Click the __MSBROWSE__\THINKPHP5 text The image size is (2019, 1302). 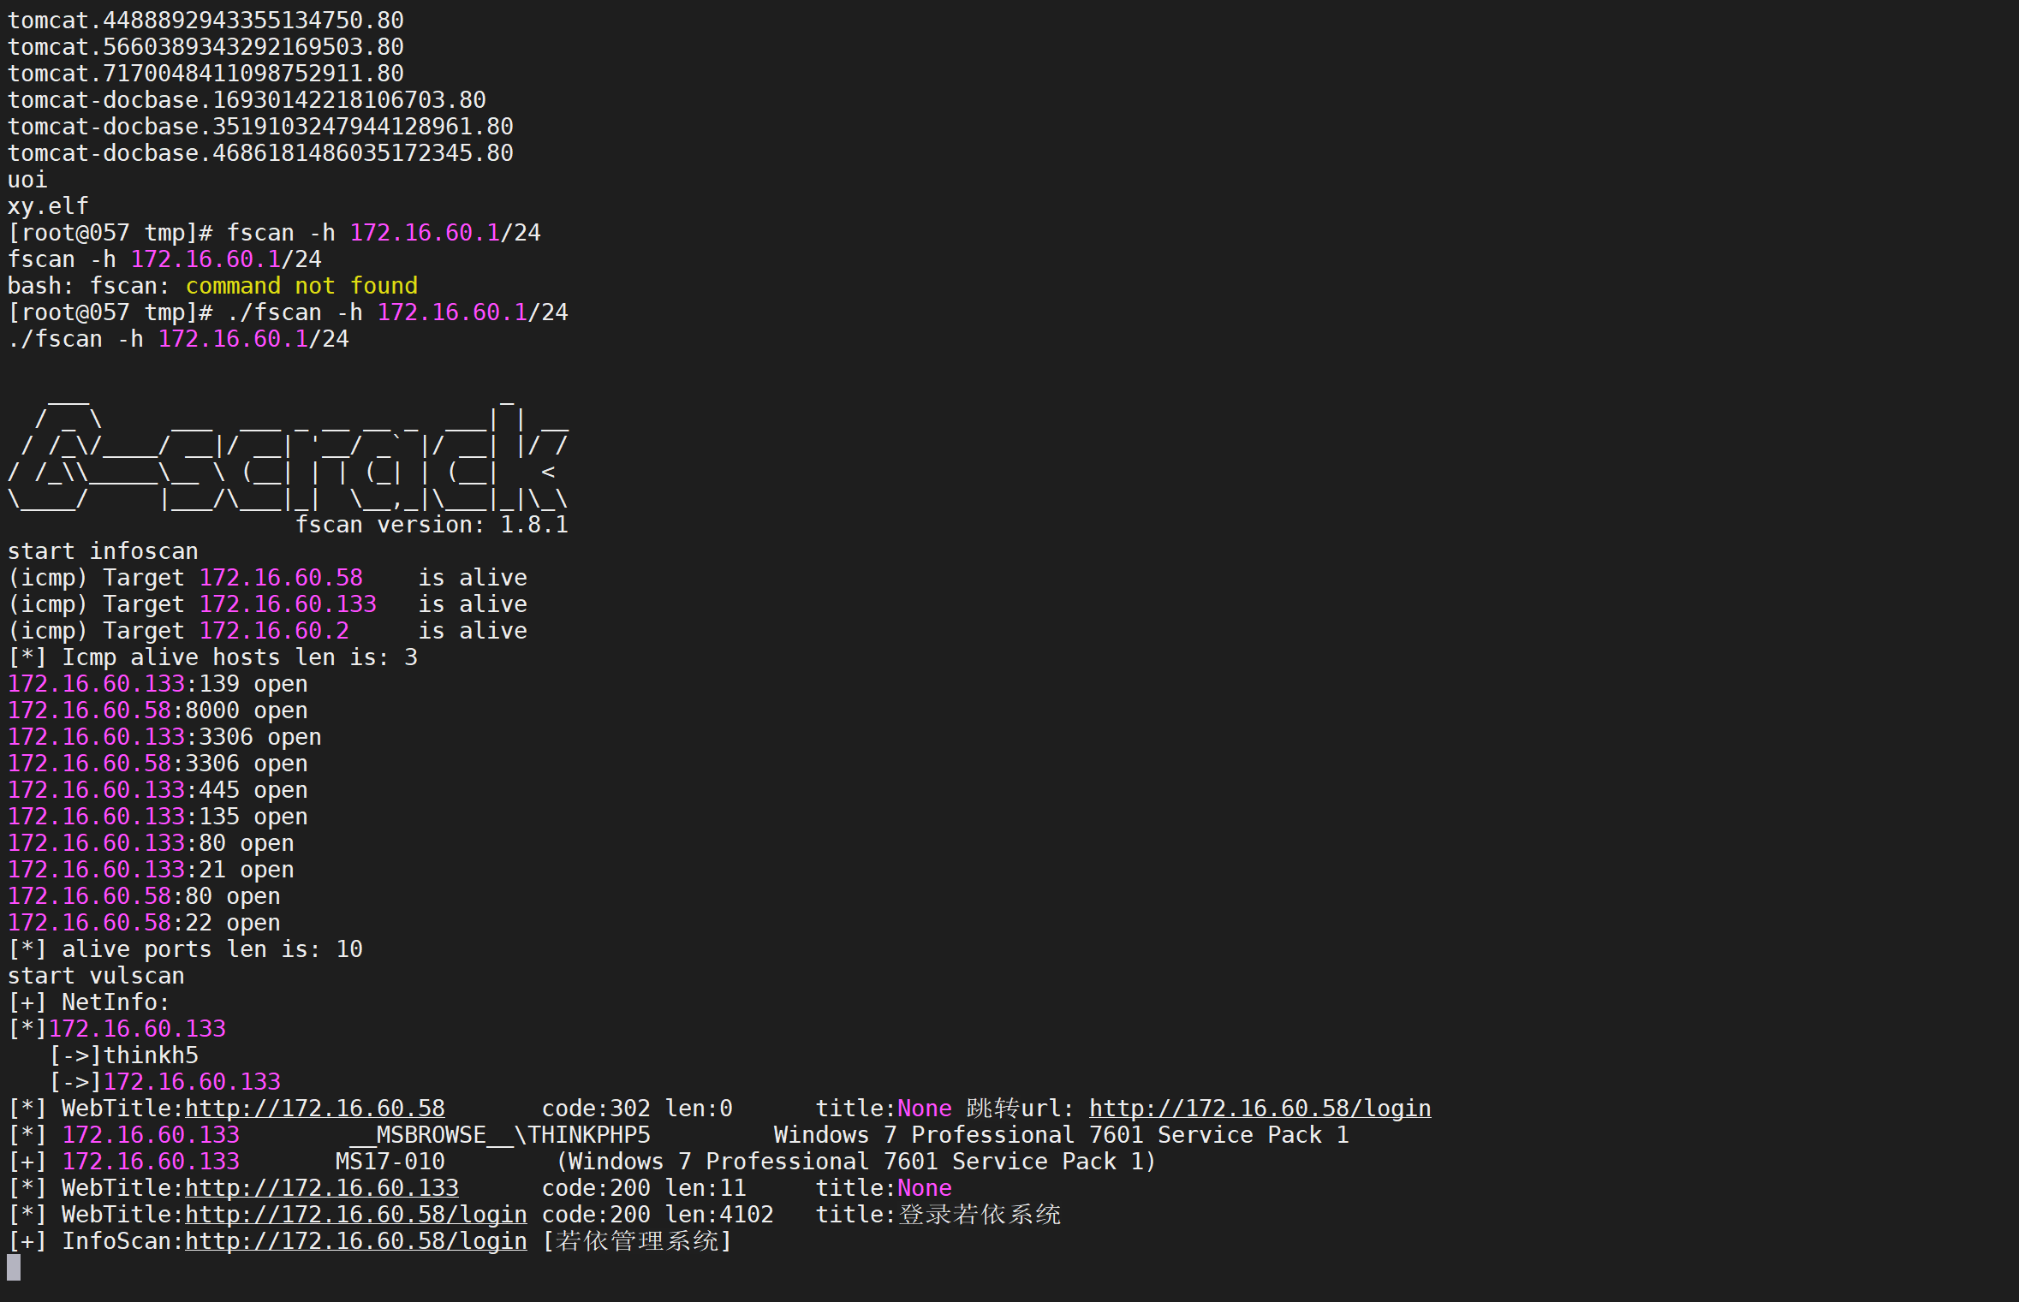(x=500, y=1135)
